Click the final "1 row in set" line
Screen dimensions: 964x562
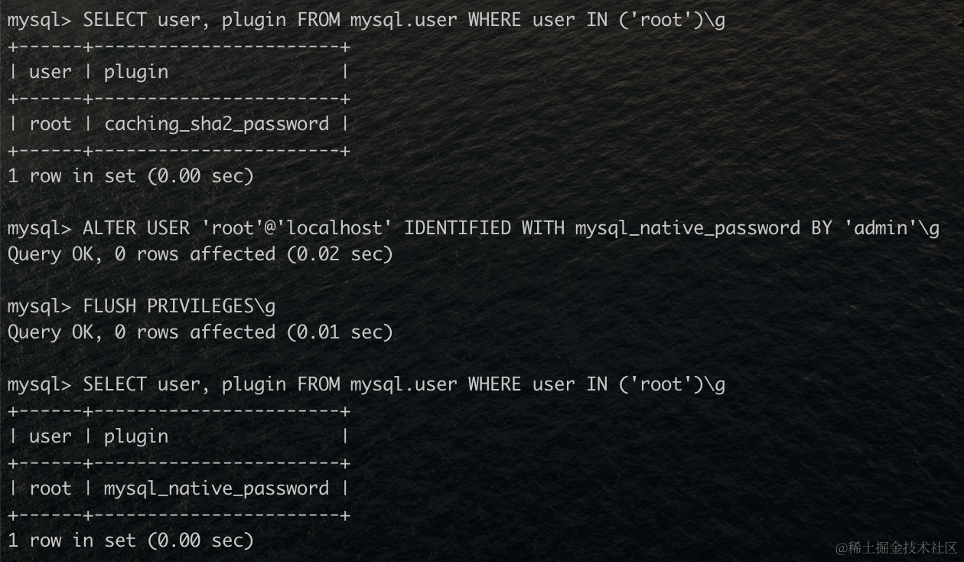point(130,541)
